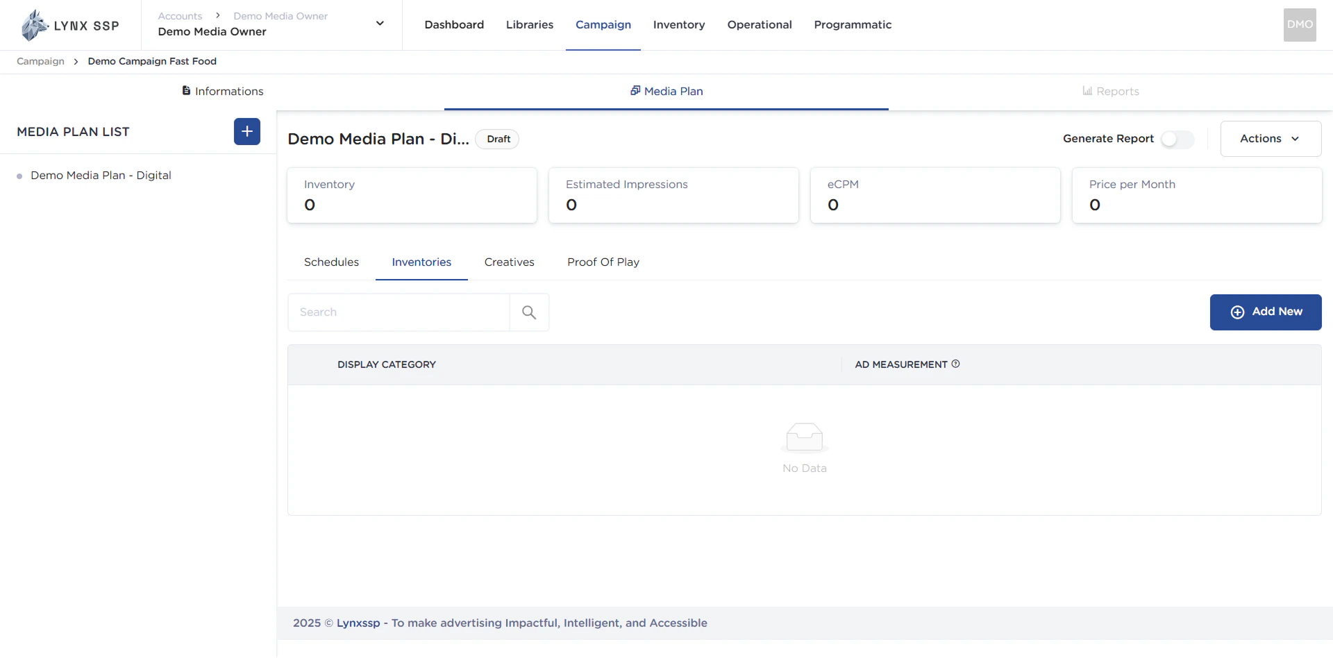Open Demo Campaign Fast Food breadcrumb link
This screenshot has height=658, width=1333.
click(x=152, y=61)
